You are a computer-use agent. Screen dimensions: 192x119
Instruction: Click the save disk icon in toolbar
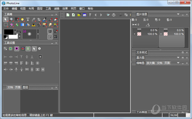[90, 15]
